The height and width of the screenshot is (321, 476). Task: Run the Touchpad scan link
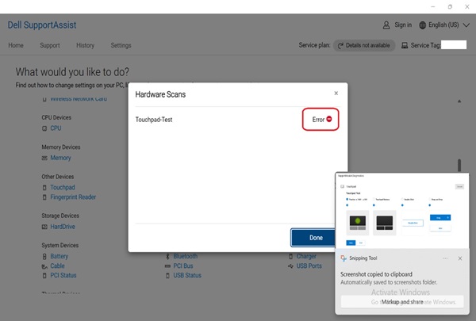pyautogui.click(x=63, y=187)
